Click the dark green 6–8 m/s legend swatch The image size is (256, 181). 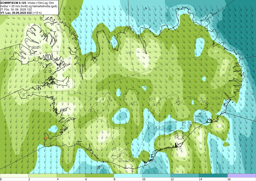tap(99, 175)
